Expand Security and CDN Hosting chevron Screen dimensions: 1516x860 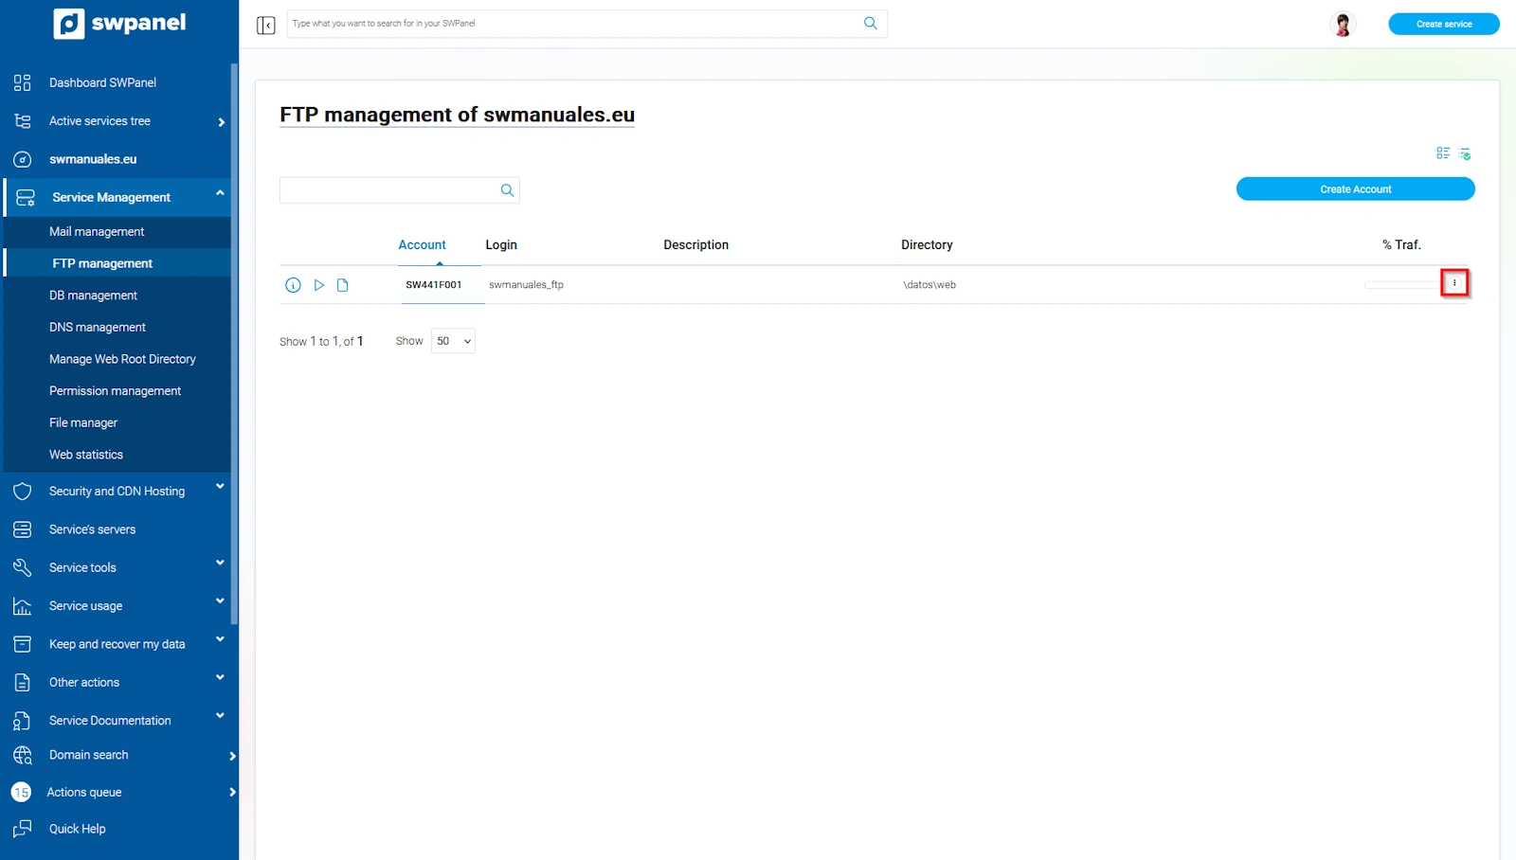tap(220, 487)
